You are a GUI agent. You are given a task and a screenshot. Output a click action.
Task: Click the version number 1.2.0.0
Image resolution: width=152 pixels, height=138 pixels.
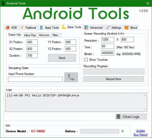[143, 11]
